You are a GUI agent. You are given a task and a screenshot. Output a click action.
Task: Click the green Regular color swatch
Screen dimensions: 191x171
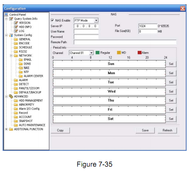97,53
